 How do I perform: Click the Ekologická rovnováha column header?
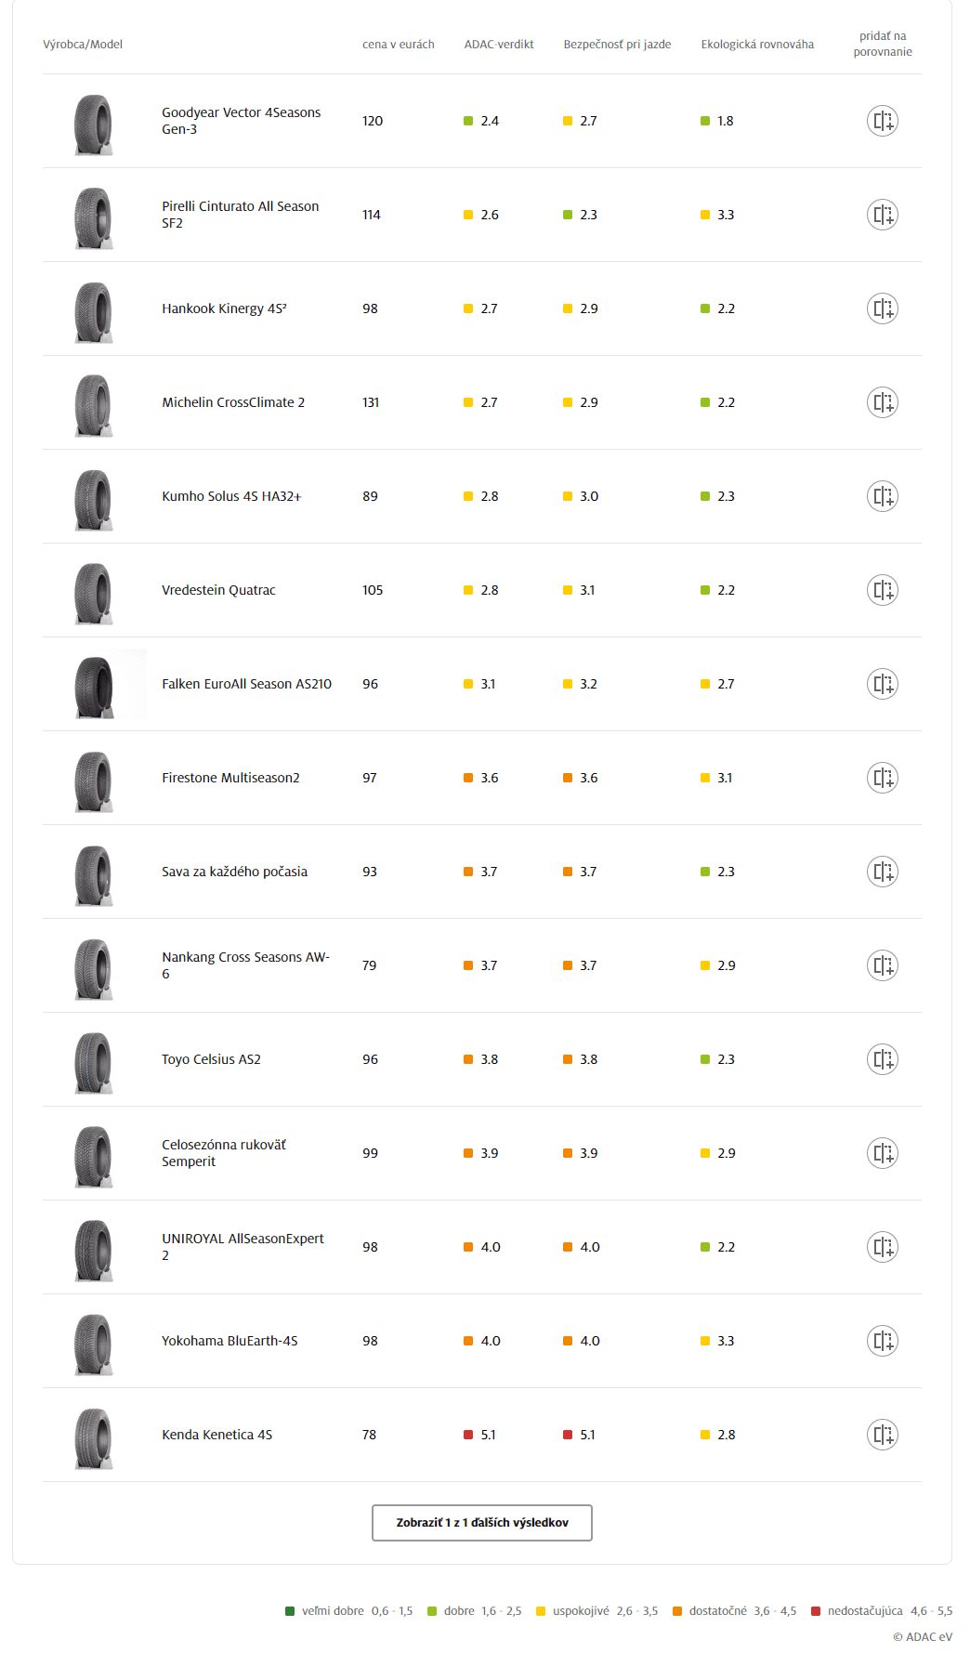pyautogui.click(x=757, y=45)
